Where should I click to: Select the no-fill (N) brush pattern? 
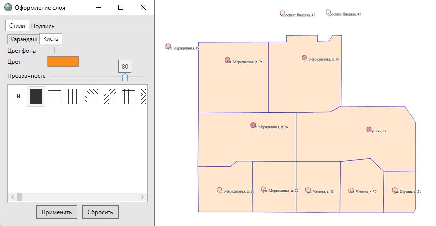click(x=17, y=96)
